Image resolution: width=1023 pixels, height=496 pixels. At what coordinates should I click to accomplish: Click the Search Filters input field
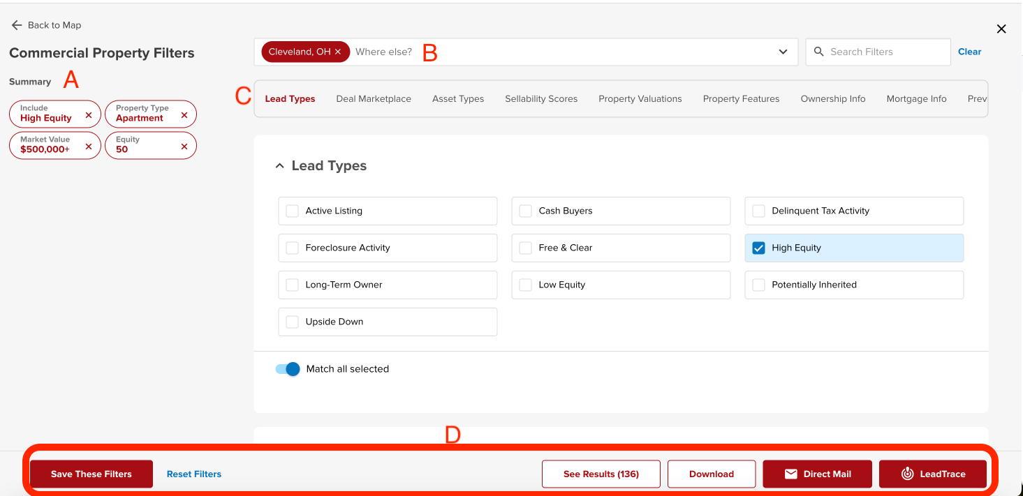(883, 52)
